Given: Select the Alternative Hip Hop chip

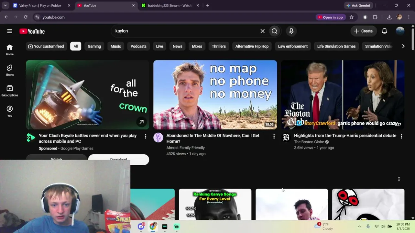Looking at the screenshot, I should click(x=252, y=46).
